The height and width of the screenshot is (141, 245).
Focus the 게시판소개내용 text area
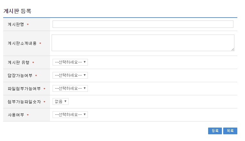point(143,43)
